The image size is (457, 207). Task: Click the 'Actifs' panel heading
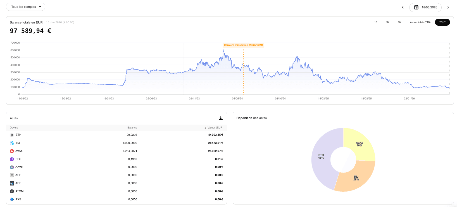click(14, 118)
